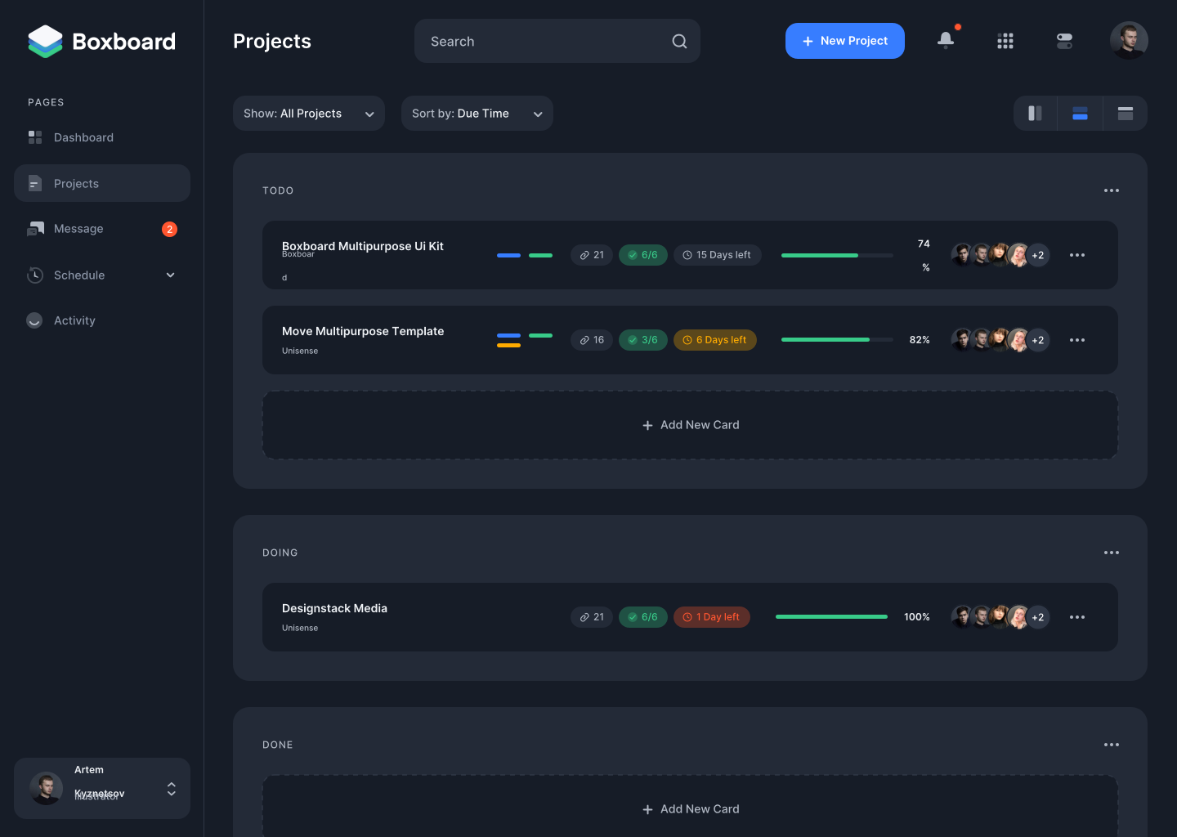
Task: Switch to compact card view
Action: [1126, 113]
